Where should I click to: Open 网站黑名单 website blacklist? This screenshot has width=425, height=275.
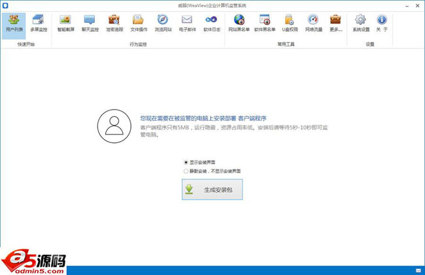239,24
